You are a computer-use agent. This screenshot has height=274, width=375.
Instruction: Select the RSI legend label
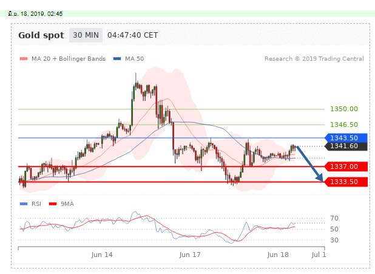point(36,204)
